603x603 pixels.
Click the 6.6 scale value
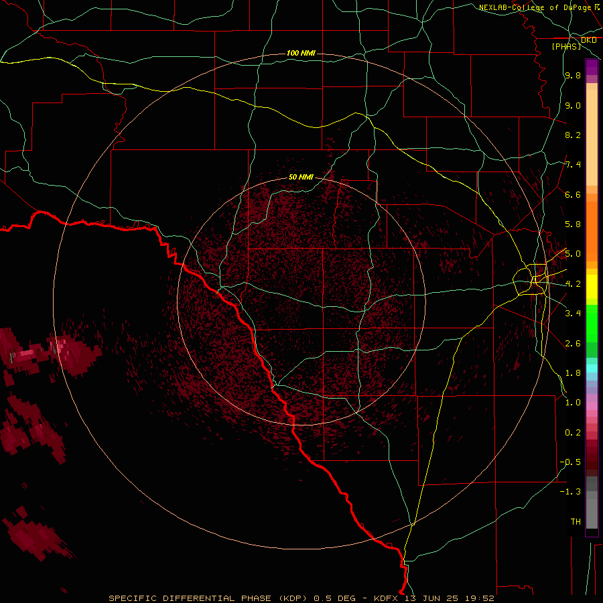[x=573, y=194]
